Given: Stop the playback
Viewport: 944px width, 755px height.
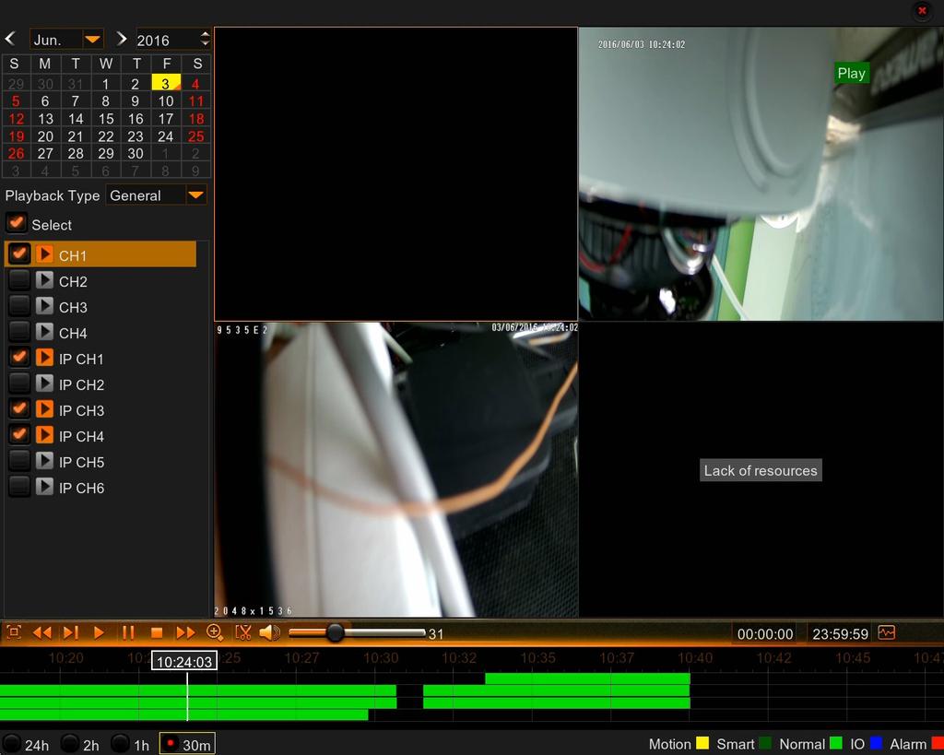Looking at the screenshot, I should click(x=157, y=632).
